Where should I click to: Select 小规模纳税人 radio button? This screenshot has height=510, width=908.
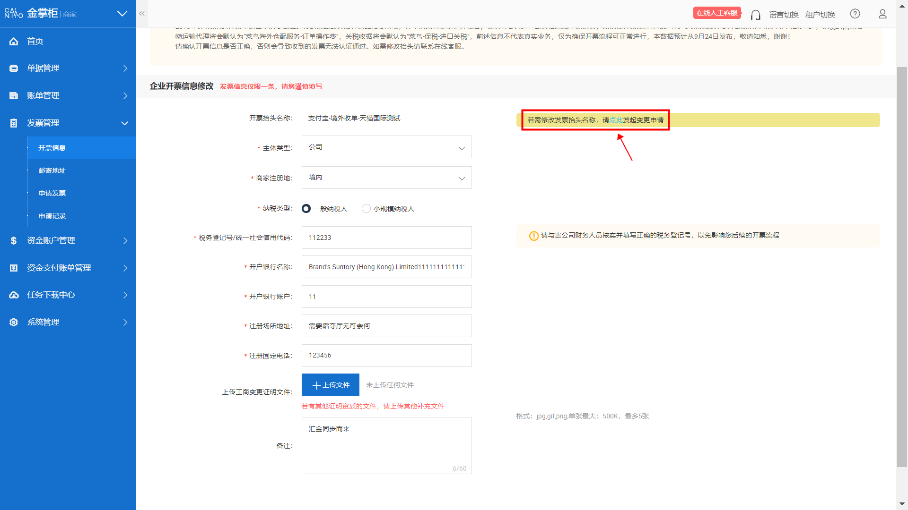click(366, 209)
